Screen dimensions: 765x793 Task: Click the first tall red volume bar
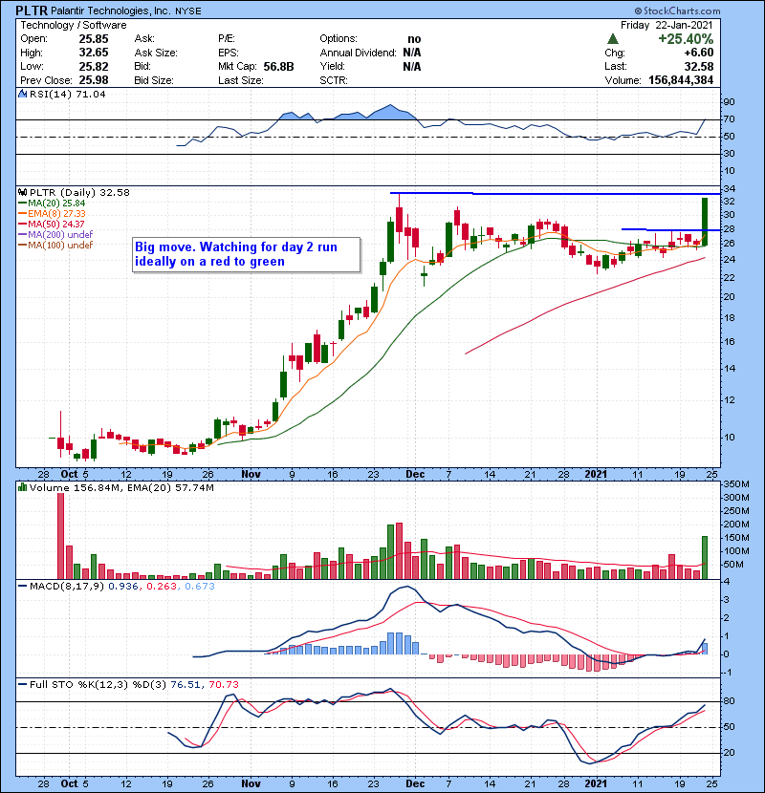(x=61, y=536)
